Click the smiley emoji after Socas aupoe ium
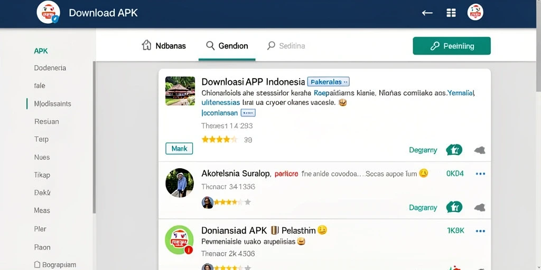541x270 pixels. [x=423, y=173]
